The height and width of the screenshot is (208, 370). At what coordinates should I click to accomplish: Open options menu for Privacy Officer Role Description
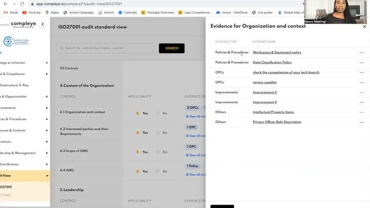[x=361, y=122]
